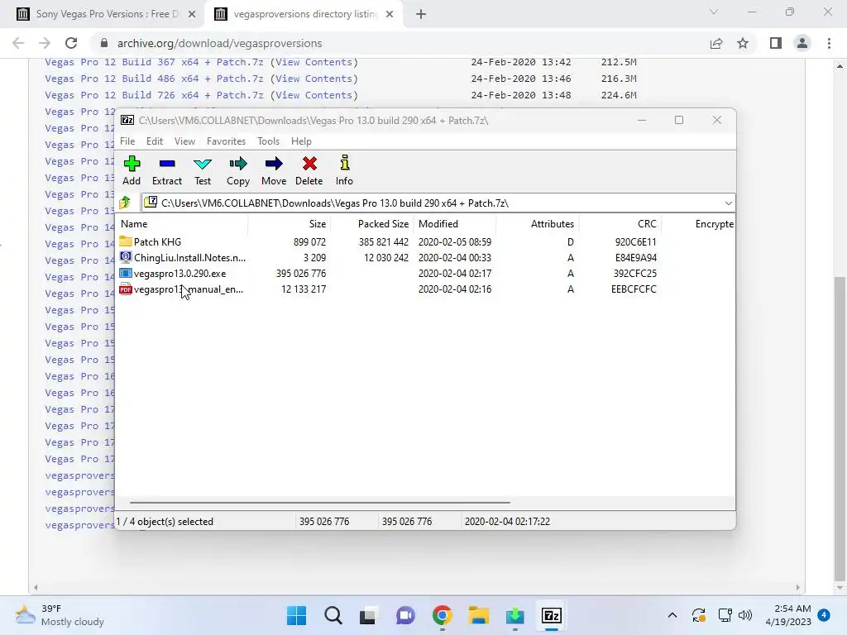Screen dimensions: 847x635
Task: View Contents of Build 486 archive
Action: click(313, 79)
